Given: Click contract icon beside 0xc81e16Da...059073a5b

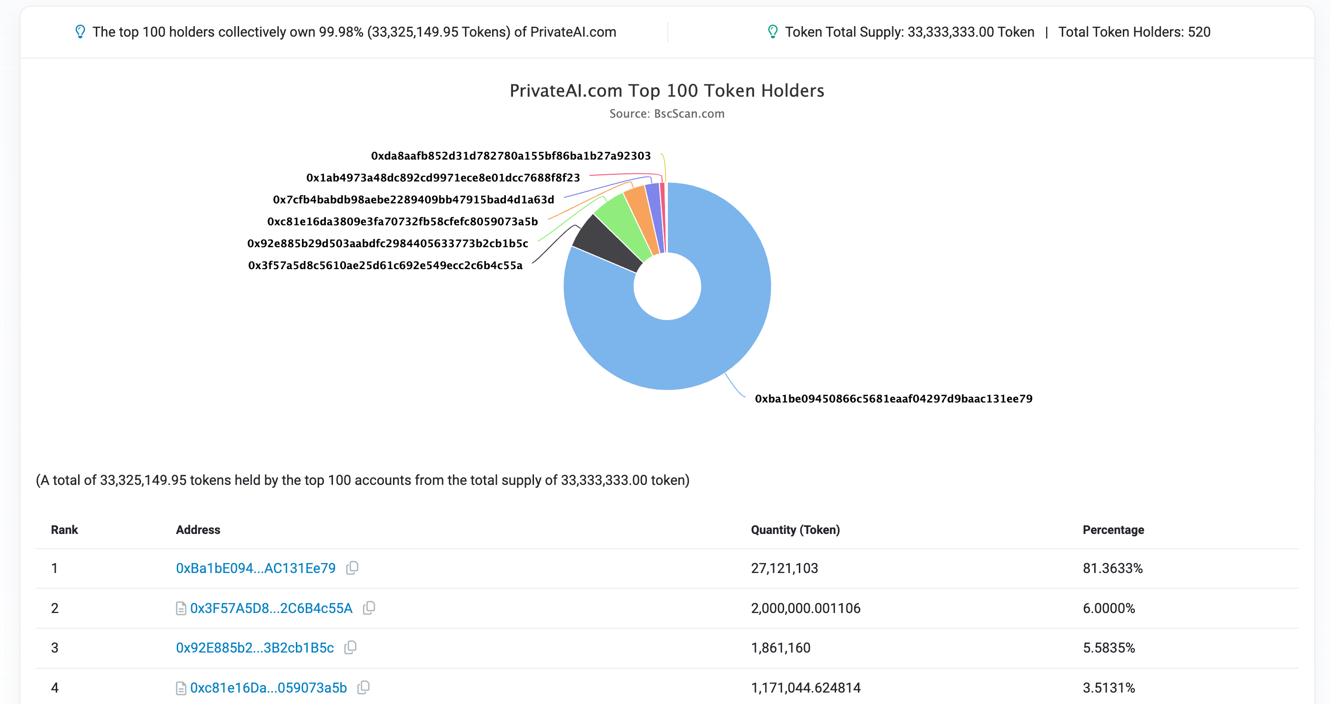Looking at the screenshot, I should click(181, 688).
